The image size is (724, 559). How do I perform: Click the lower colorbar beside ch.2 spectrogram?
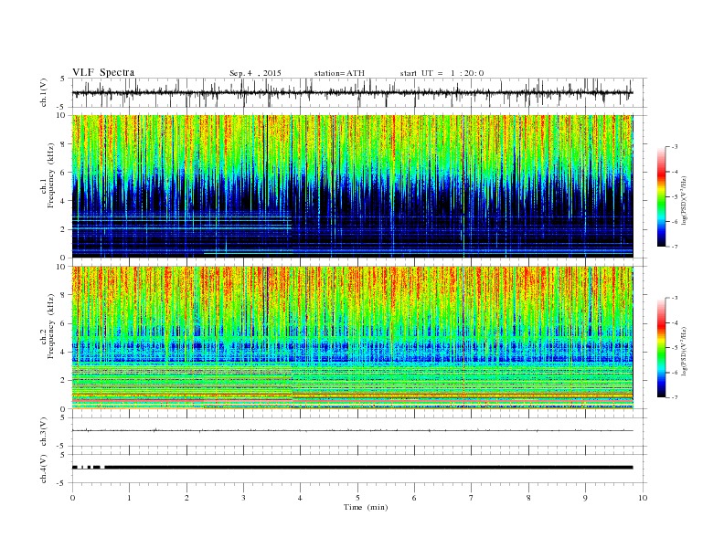[x=661, y=347]
